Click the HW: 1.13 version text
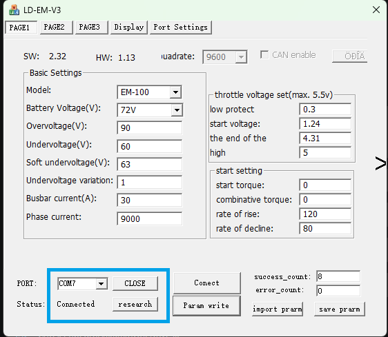Image resolution: width=388 pixels, height=337 pixels. tap(115, 58)
